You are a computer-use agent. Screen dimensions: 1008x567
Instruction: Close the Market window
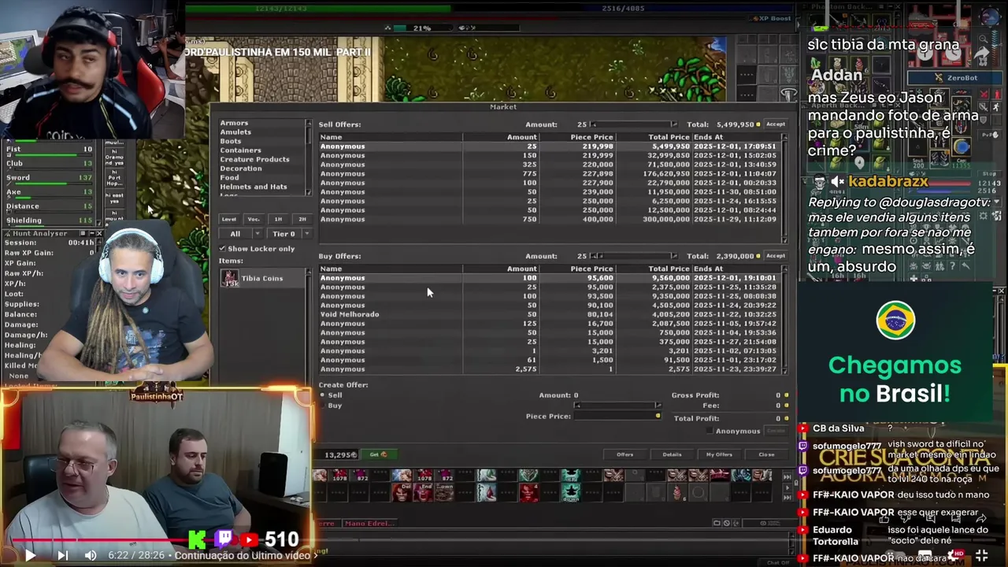766,454
